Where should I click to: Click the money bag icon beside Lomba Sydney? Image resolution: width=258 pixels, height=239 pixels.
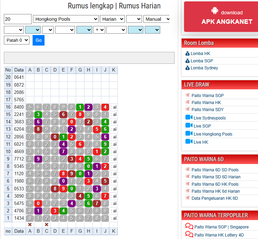coord(188,68)
